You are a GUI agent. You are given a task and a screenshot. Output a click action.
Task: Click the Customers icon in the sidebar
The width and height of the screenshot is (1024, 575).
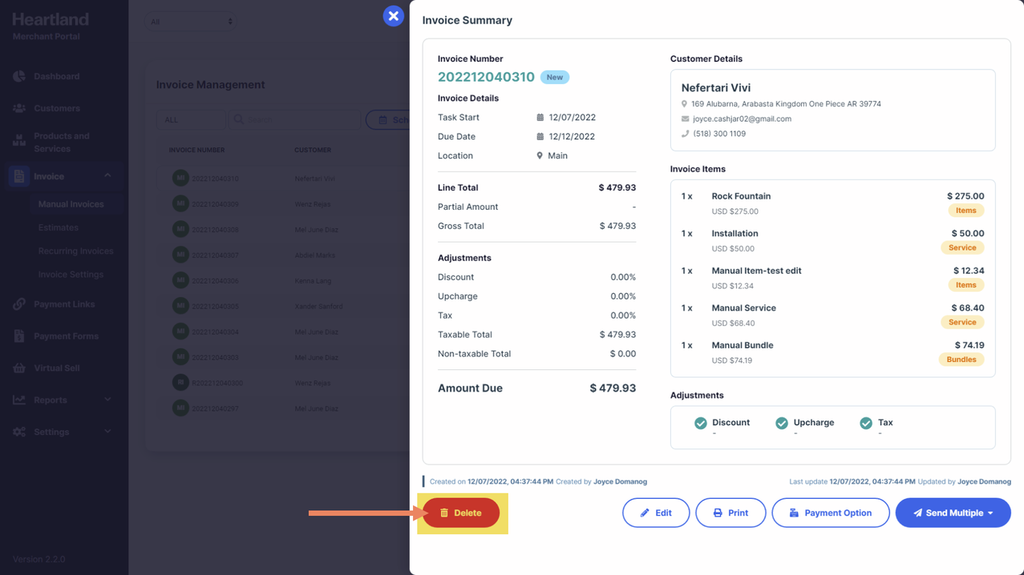coord(19,108)
